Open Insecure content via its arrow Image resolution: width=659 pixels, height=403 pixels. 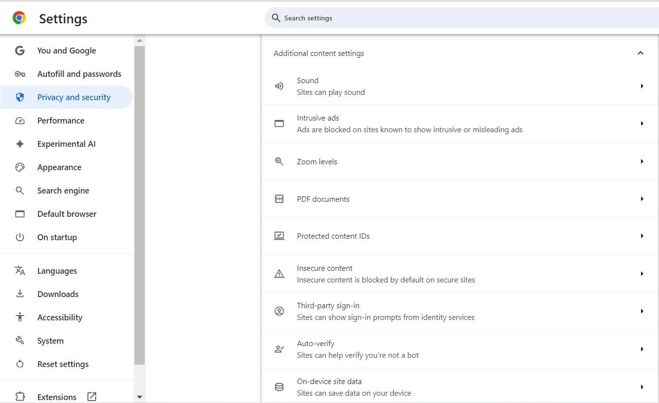[x=642, y=274]
